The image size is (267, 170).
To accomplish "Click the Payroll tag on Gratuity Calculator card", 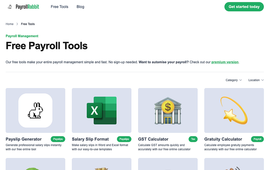I will tap(257, 139).
